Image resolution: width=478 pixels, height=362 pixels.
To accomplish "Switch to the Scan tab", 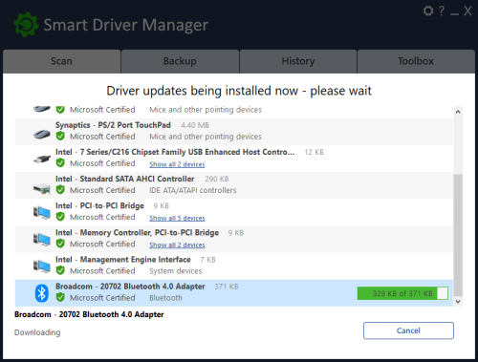I will pos(61,61).
